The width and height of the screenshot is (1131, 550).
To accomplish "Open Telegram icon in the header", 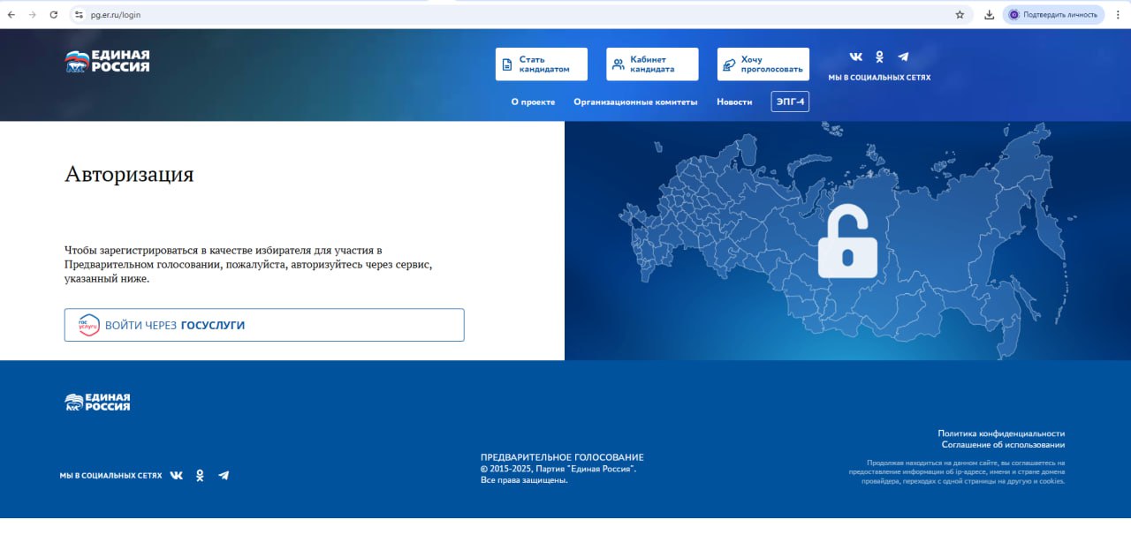I will 903,57.
